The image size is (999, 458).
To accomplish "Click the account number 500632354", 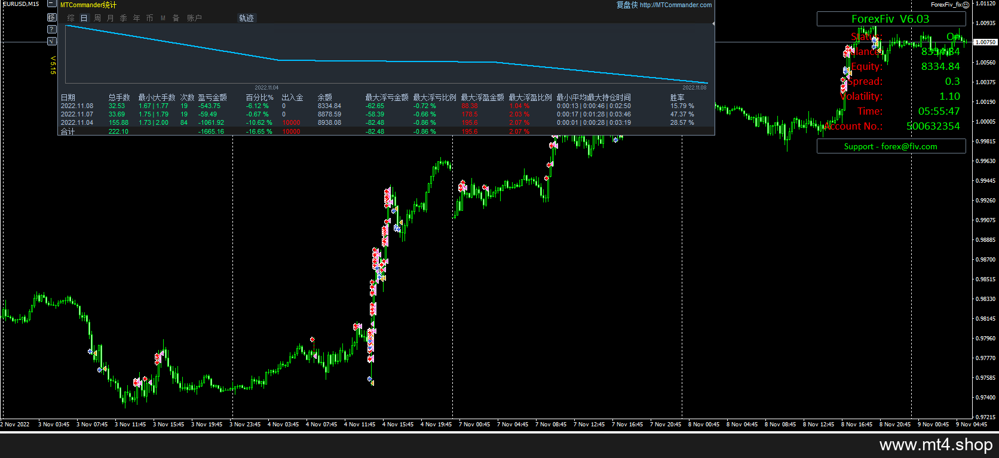I will click(x=933, y=126).
